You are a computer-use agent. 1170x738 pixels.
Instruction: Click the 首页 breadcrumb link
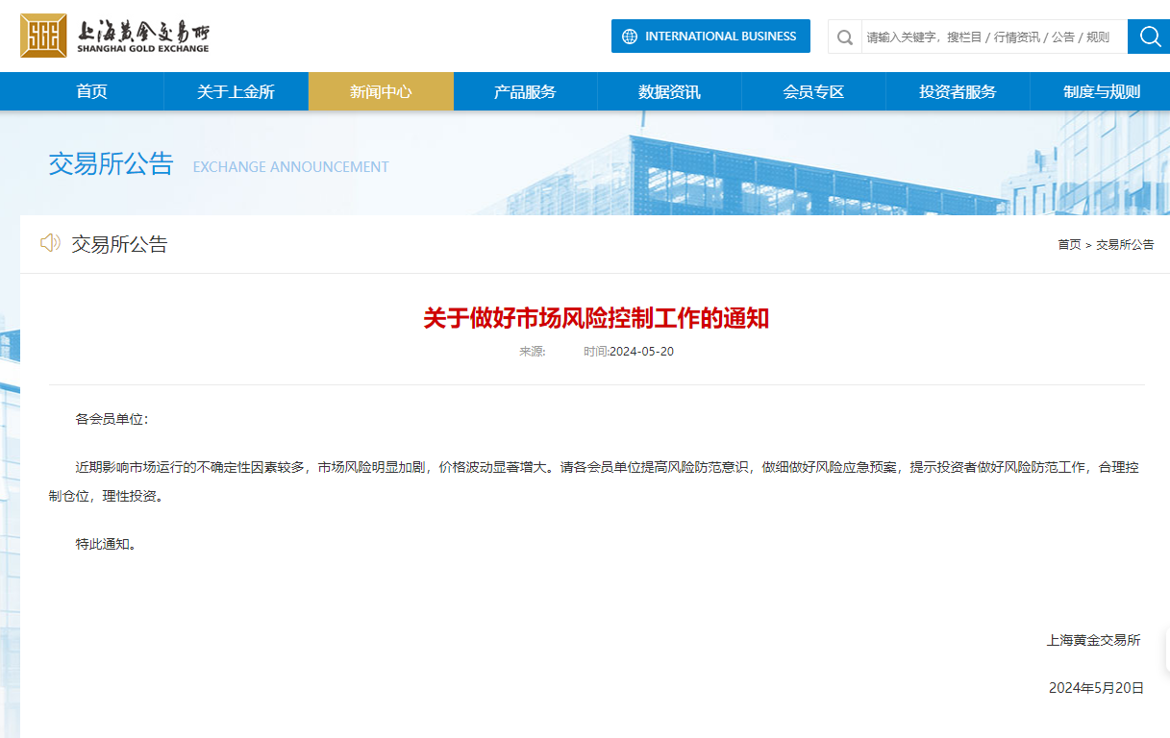[1069, 245]
